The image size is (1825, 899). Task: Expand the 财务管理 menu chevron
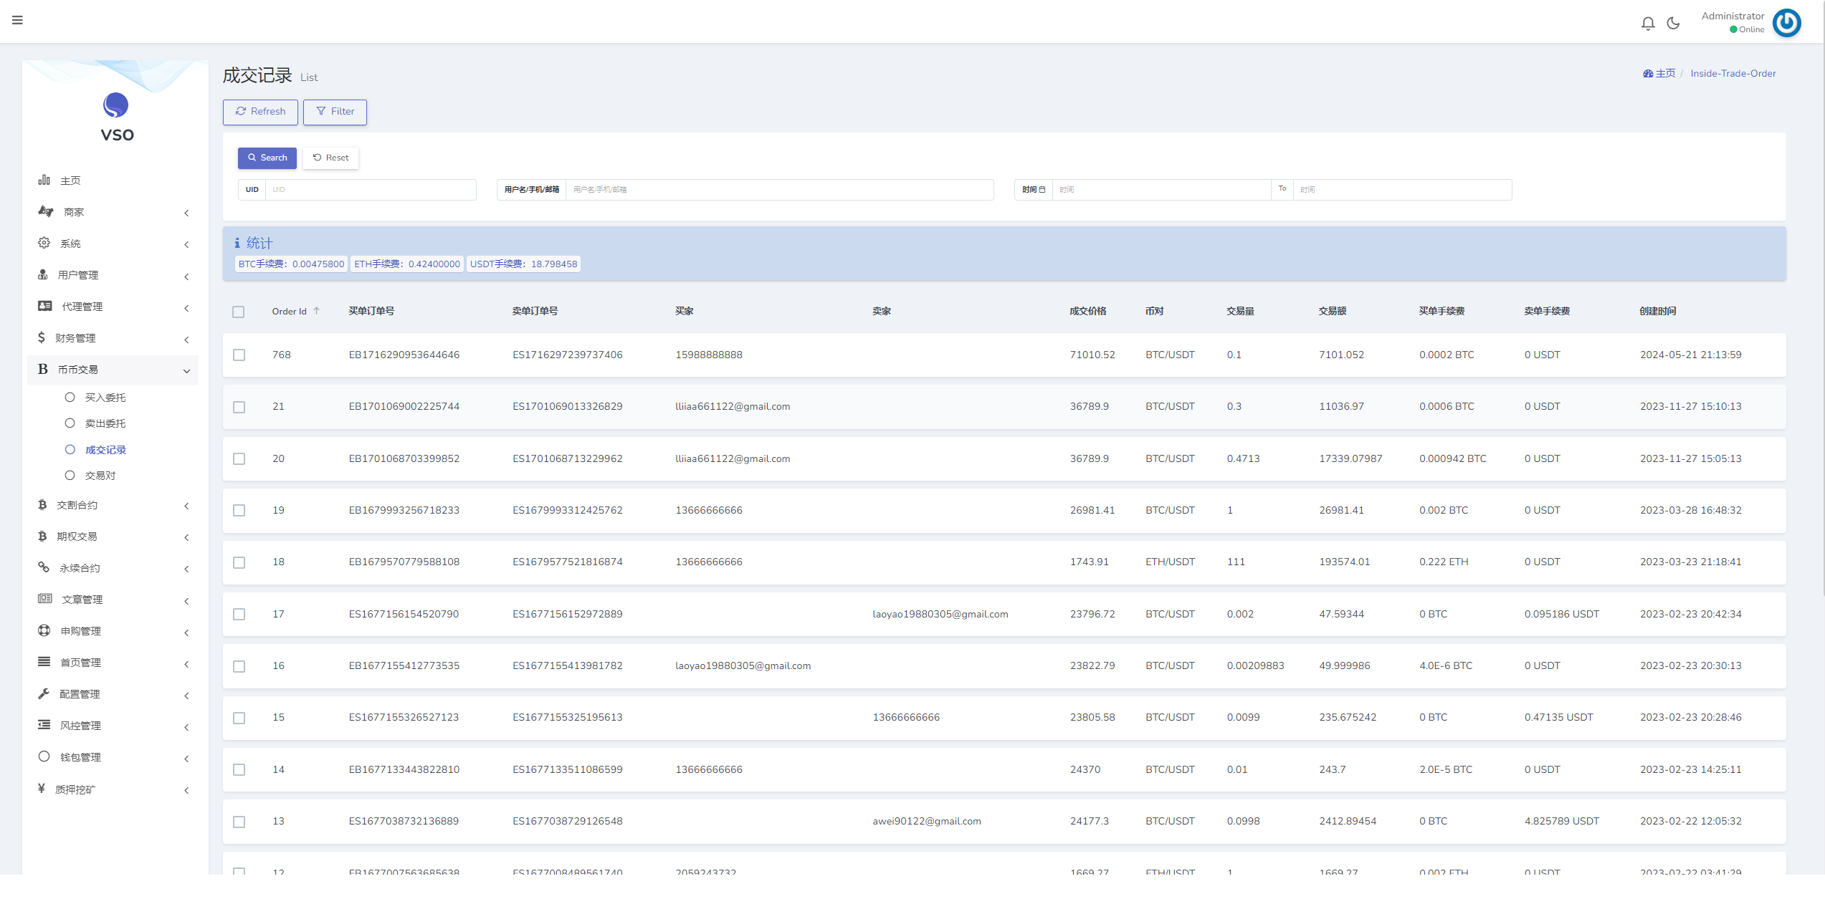[186, 339]
